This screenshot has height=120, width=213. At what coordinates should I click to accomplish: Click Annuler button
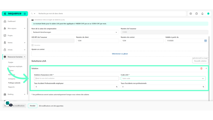click(33, 106)
